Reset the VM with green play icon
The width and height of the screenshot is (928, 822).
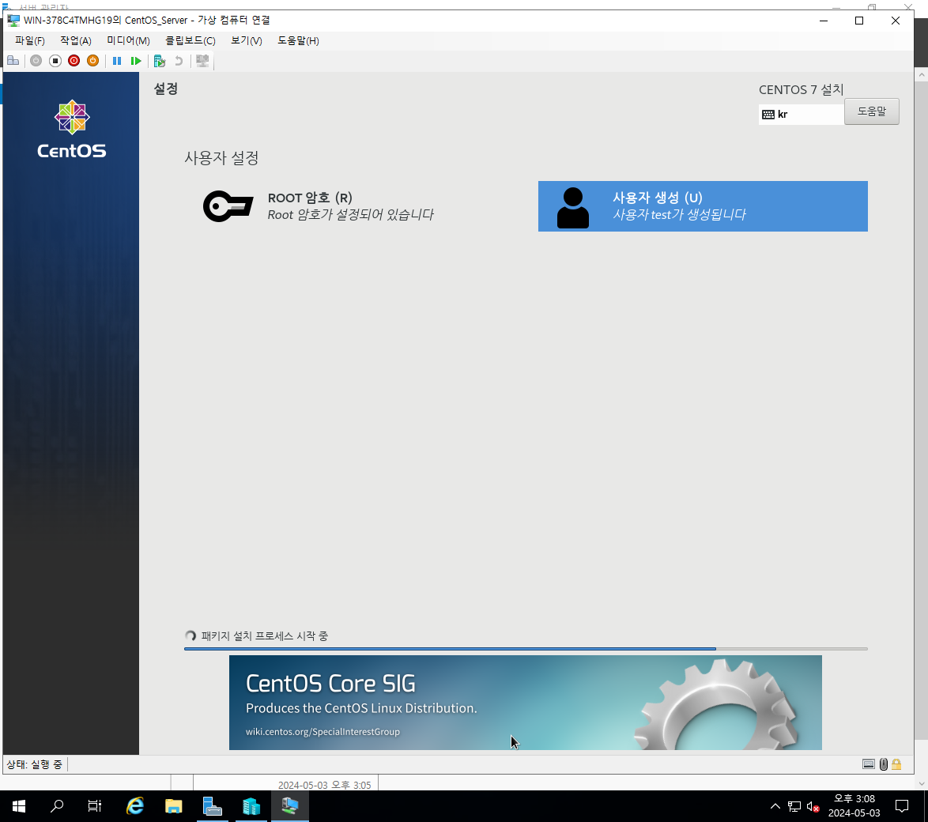(135, 61)
